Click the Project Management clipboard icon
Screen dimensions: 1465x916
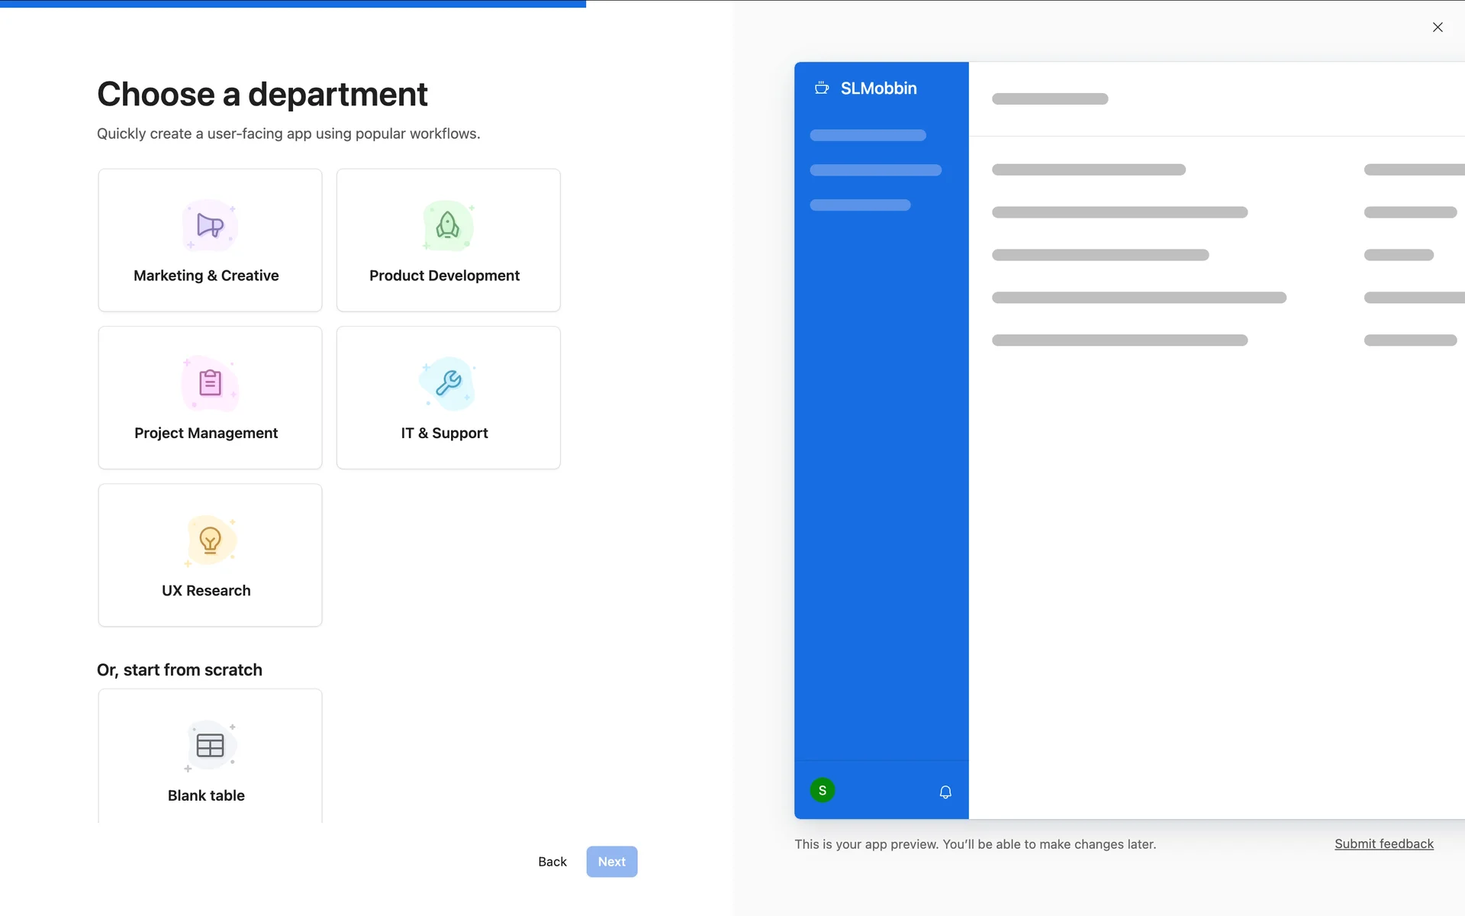(x=210, y=383)
